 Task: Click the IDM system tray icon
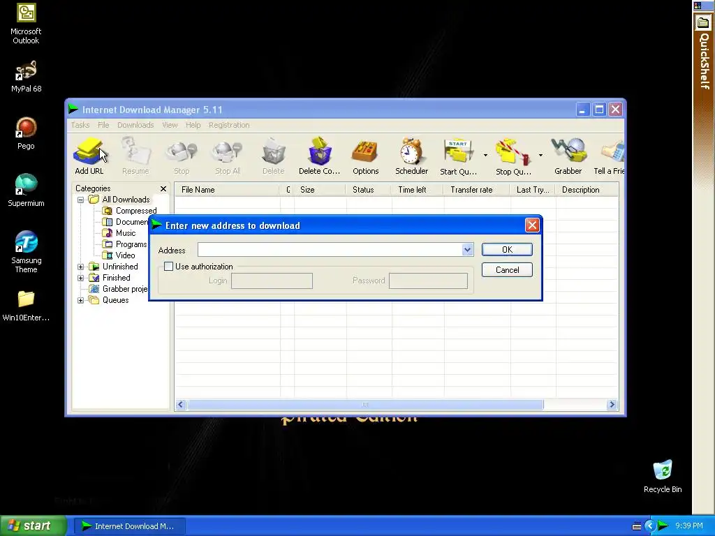click(x=663, y=526)
